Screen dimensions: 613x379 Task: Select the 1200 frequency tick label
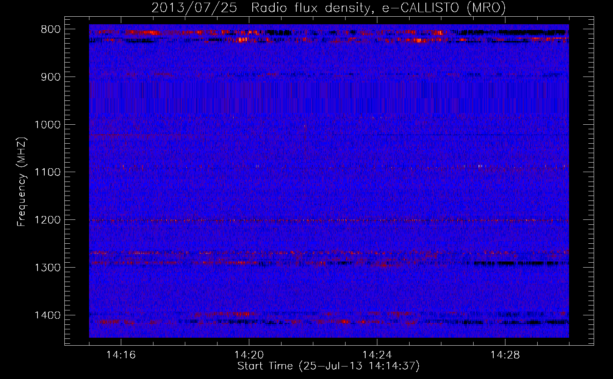pos(47,220)
